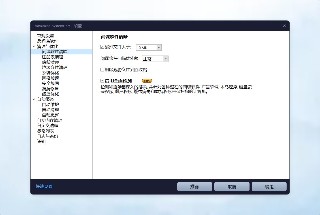Screen dimensions: 320x215
Task: Open 自定义清理 settings
Action: pyautogui.click(x=48, y=126)
